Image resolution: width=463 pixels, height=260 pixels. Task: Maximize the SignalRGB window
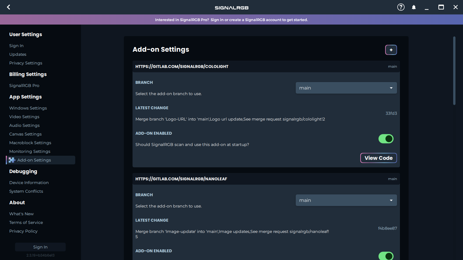[x=441, y=7]
